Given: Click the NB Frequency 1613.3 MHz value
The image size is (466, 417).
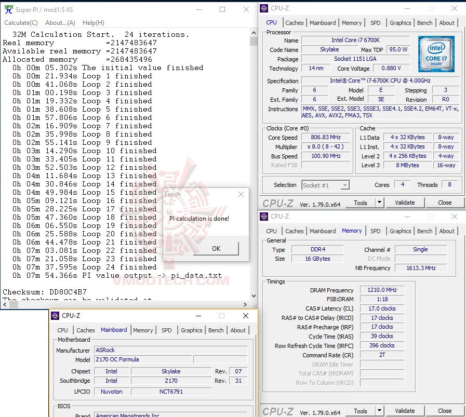Looking at the screenshot, I should [421, 268].
